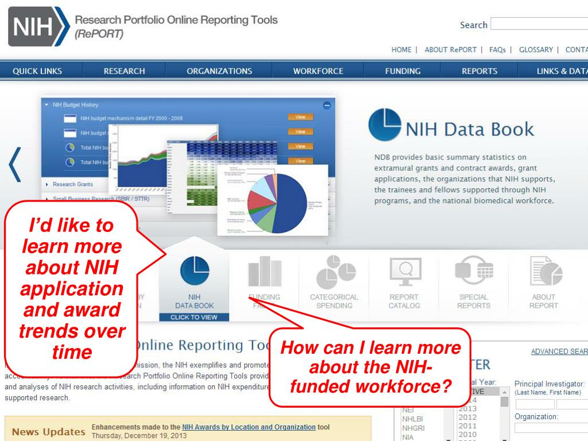Click the CLICK TO VIEW button
This screenshot has height=441, width=588.
point(194,317)
